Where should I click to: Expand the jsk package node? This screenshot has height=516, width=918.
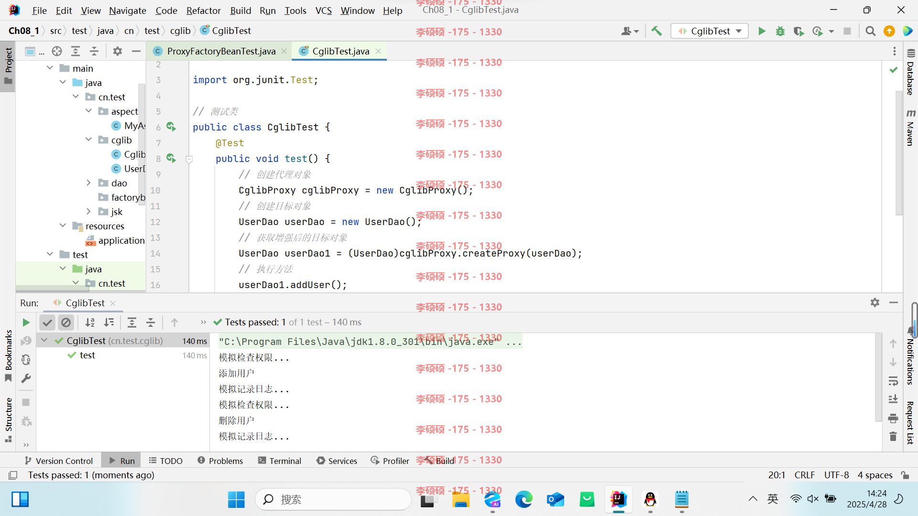[x=89, y=212]
